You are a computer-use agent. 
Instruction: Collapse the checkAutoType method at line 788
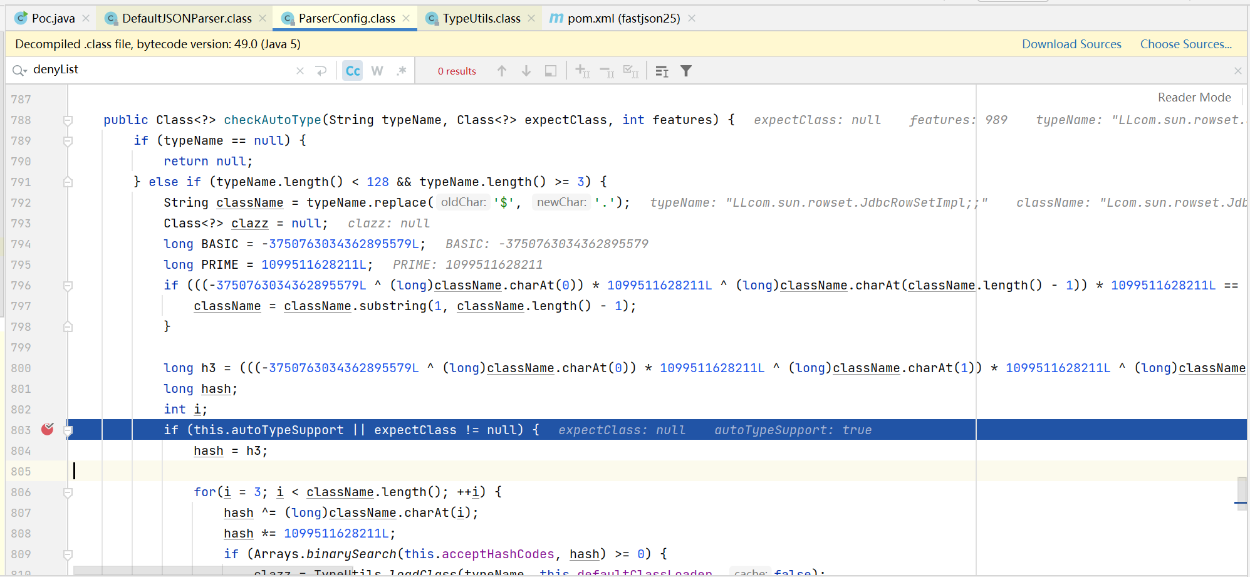pyautogui.click(x=68, y=120)
